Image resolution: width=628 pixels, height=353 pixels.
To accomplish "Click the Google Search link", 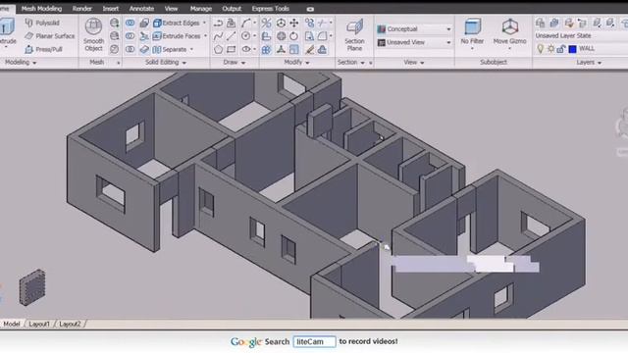I will pos(260,342).
